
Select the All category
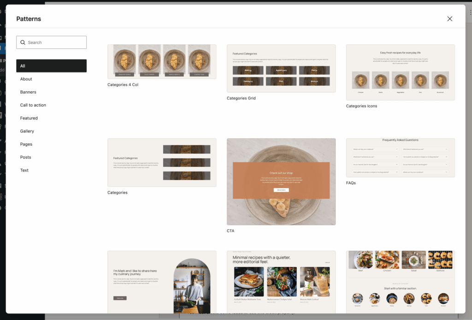coord(51,66)
